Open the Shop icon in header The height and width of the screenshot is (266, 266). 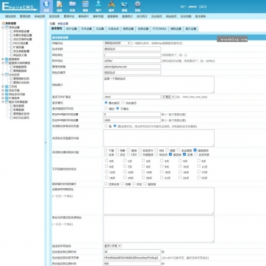coord(124,6)
